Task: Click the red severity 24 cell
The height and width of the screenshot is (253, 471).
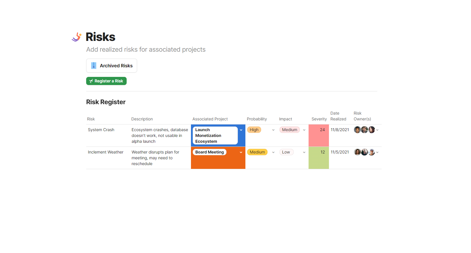Action: 319,135
